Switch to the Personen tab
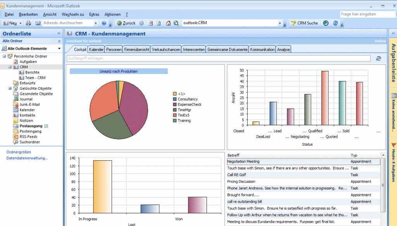Image resolution: width=397 pixels, height=226 pixels. tap(114, 49)
